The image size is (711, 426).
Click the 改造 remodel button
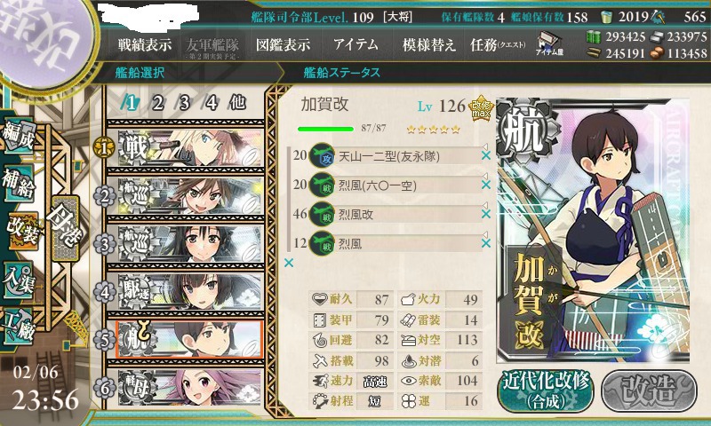tap(649, 391)
